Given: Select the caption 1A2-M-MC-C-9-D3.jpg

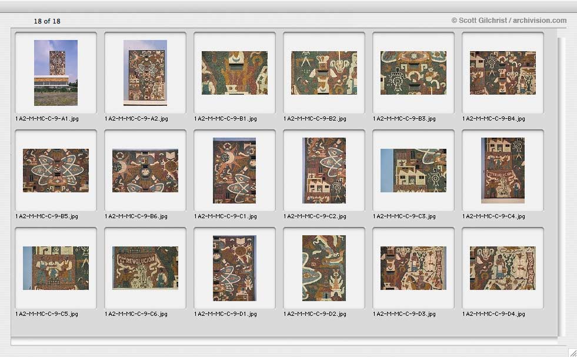Looking at the screenshot, I should [x=405, y=314].
